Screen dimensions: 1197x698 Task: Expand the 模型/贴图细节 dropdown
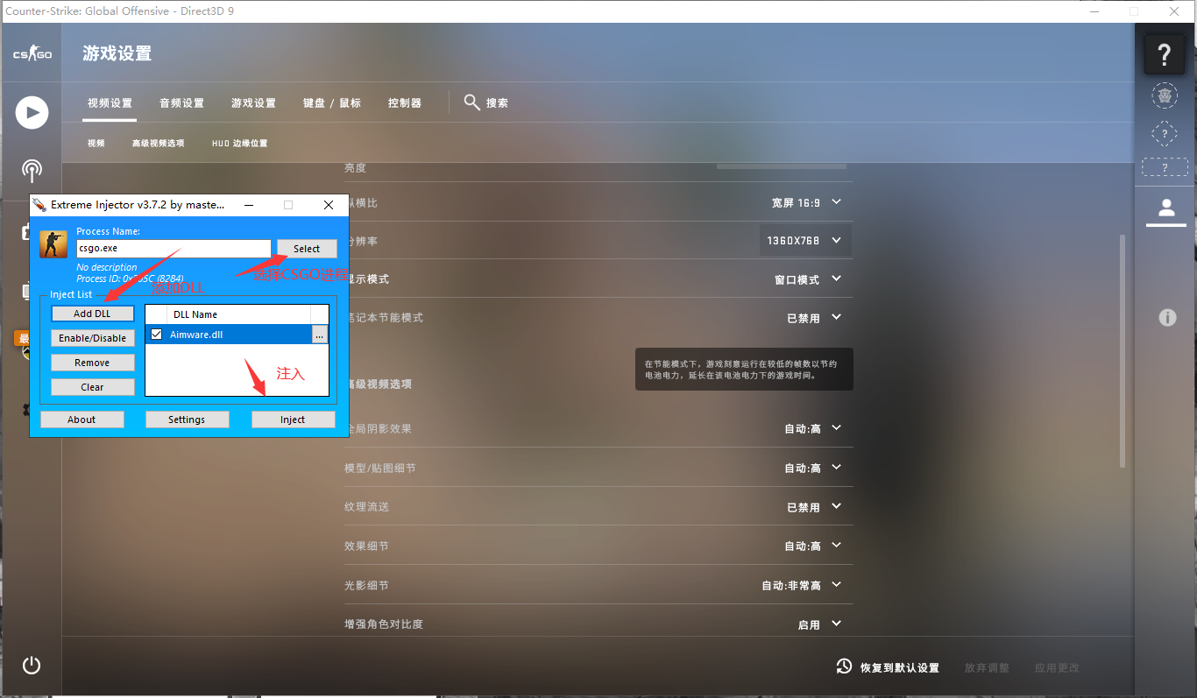(x=812, y=468)
